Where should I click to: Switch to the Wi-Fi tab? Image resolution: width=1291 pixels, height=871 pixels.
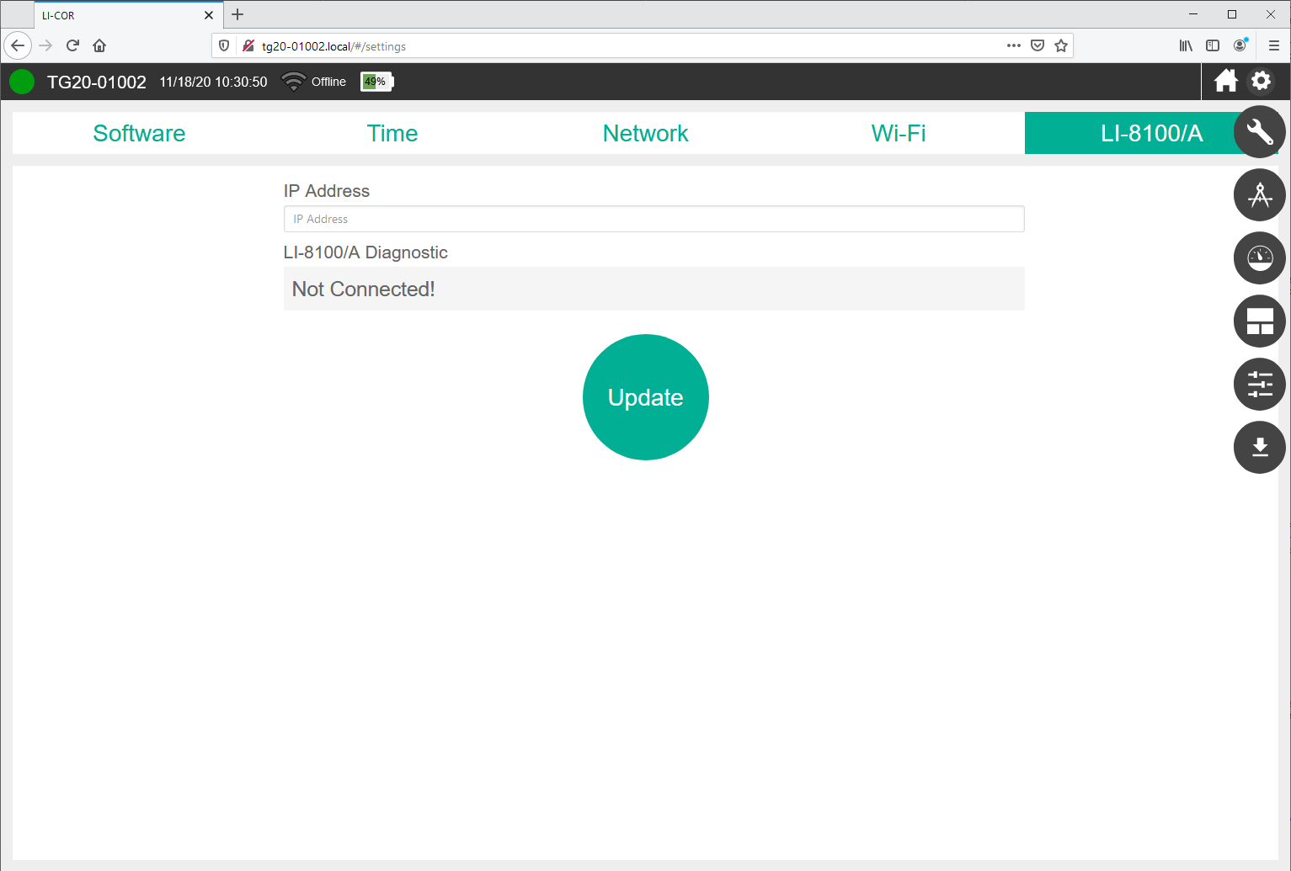(x=899, y=133)
